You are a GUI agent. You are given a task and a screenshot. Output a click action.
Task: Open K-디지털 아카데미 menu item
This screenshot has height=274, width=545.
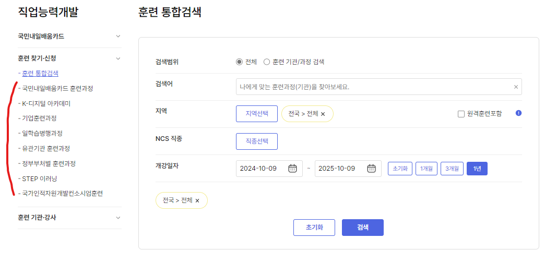[46, 103]
